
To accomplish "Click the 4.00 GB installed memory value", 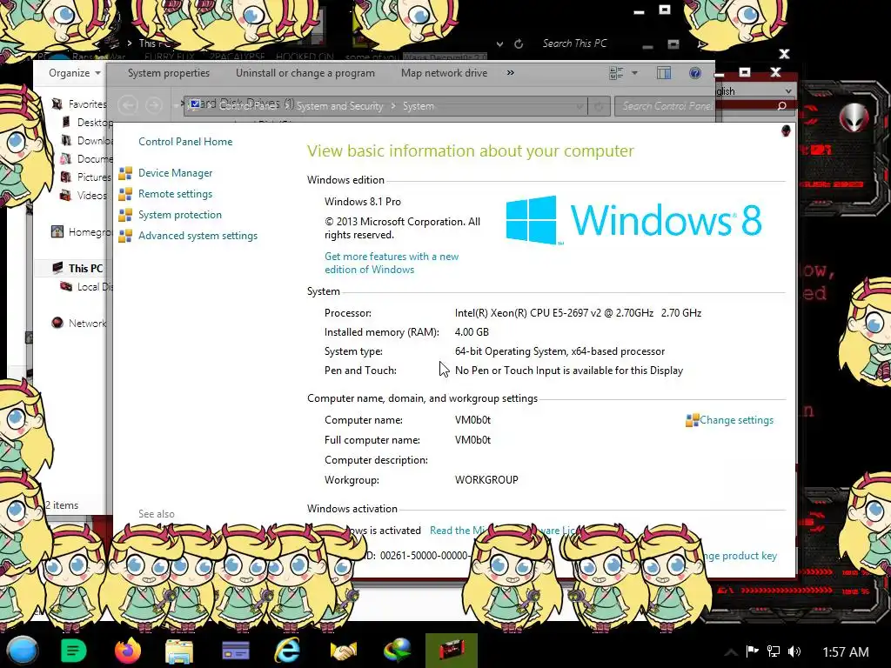I will pos(472,331).
